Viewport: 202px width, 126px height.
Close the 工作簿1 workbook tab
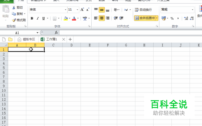64,39
